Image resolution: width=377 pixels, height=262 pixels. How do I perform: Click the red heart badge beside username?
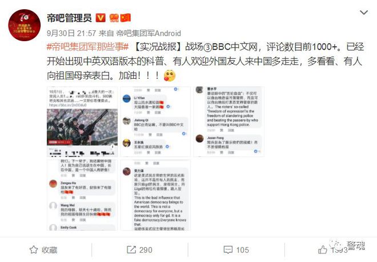click(x=114, y=18)
